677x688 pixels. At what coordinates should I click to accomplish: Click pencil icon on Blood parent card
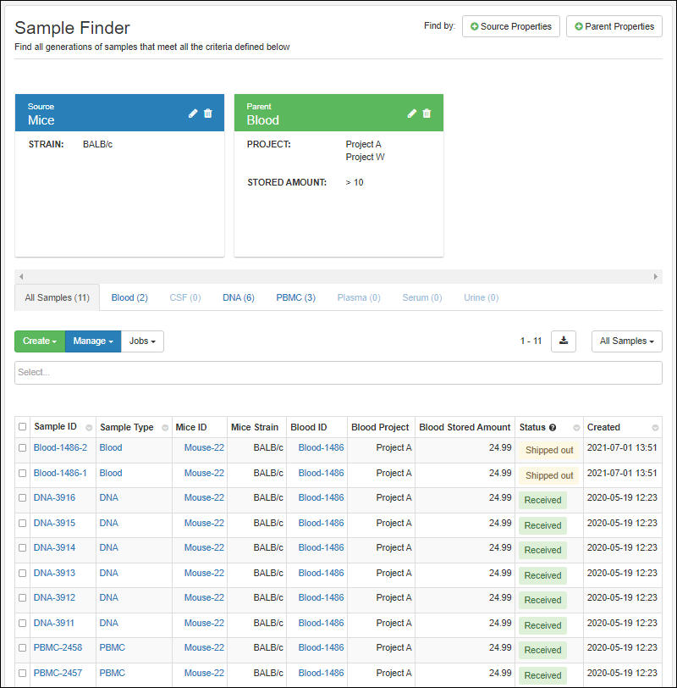click(412, 114)
